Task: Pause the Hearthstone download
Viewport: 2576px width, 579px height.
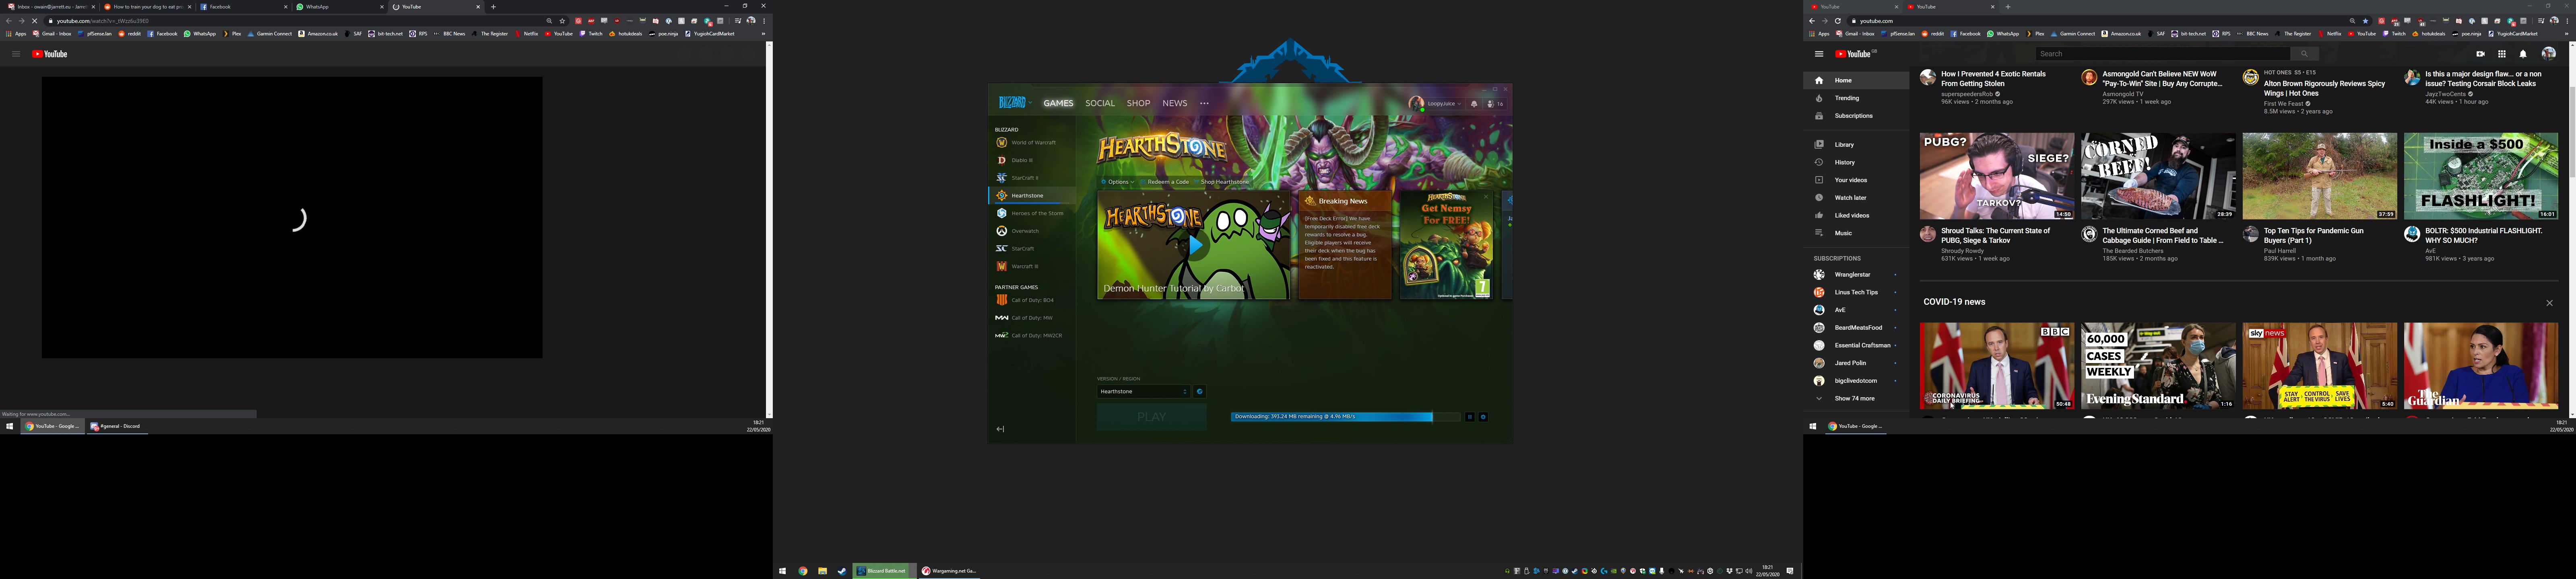Action: 1470,417
